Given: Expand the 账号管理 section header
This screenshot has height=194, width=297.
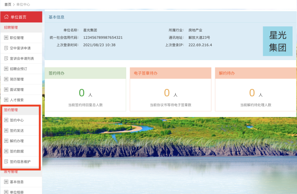Looking at the screenshot, I should (11, 172).
